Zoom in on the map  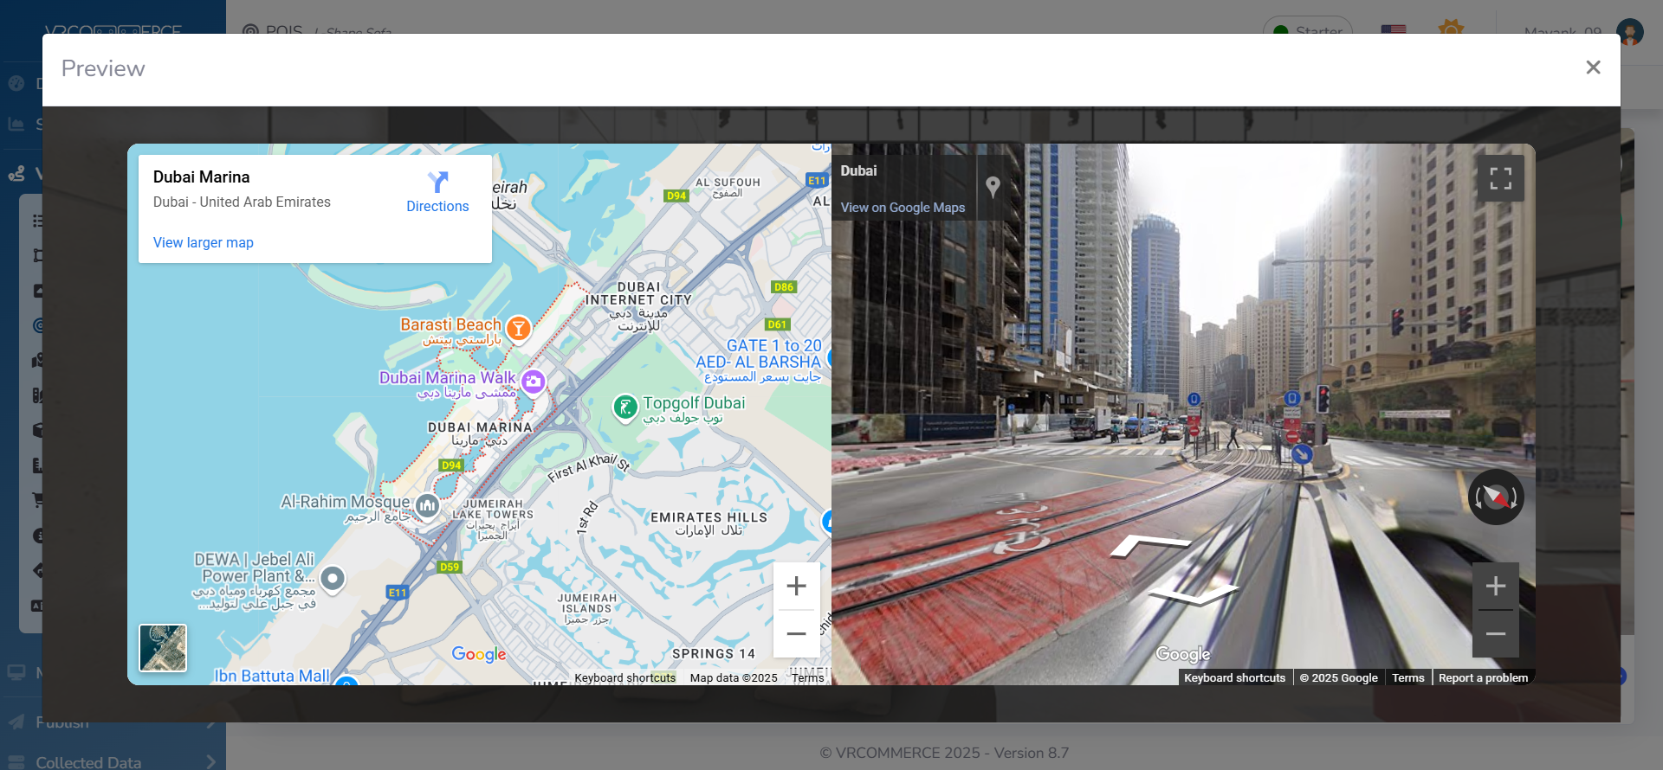[x=796, y=586]
